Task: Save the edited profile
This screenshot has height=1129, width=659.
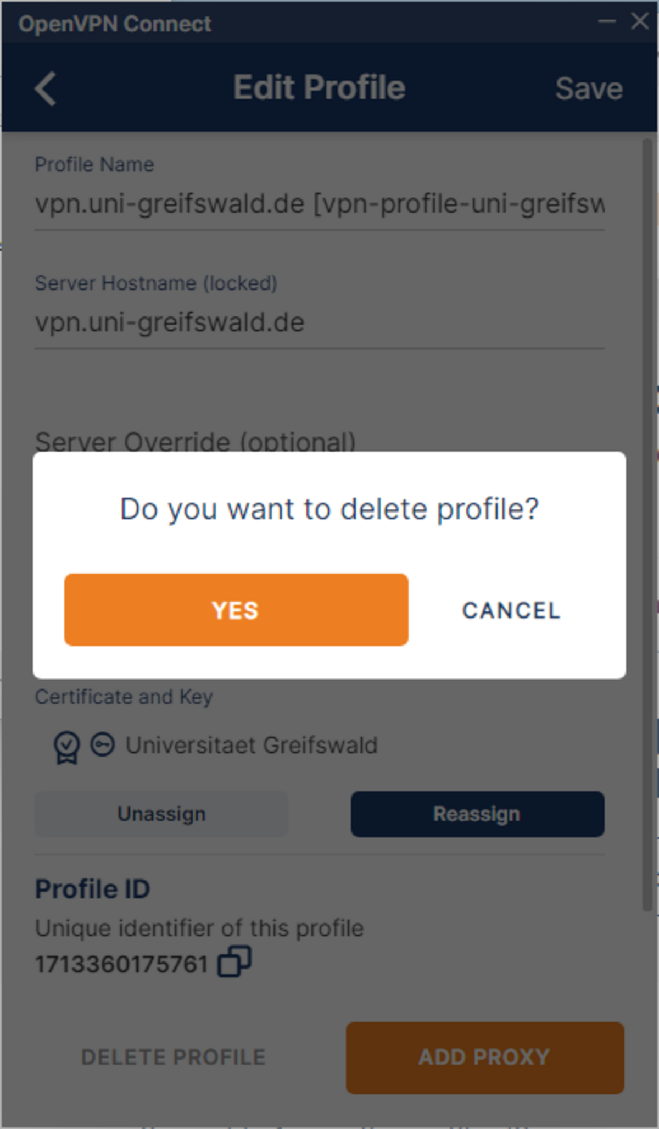Action: pyautogui.click(x=588, y=88)
